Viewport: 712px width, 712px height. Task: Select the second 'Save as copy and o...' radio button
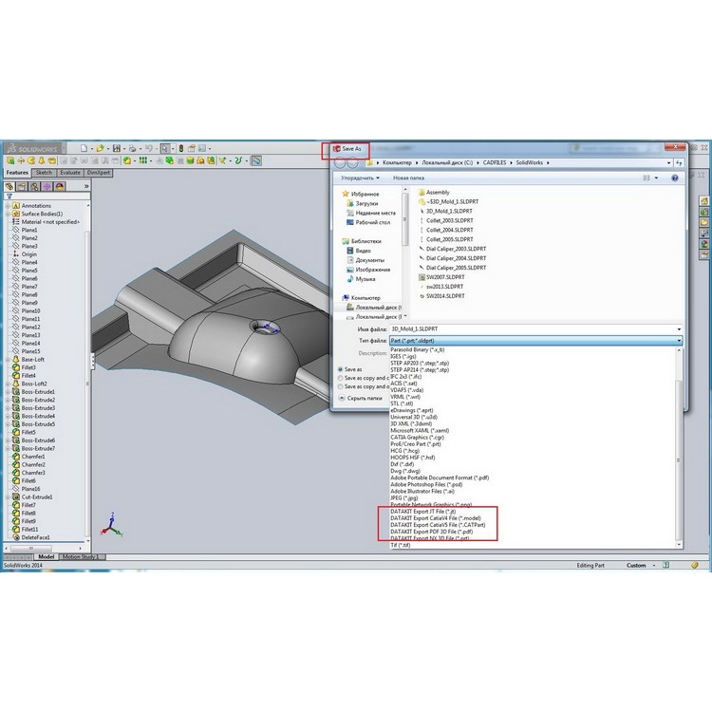pyautogui.click(x=340, y=387)
